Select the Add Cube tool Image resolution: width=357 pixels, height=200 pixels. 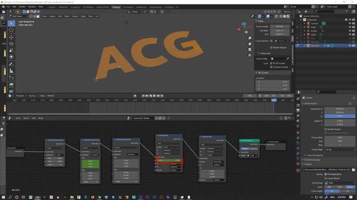point(11,78)
